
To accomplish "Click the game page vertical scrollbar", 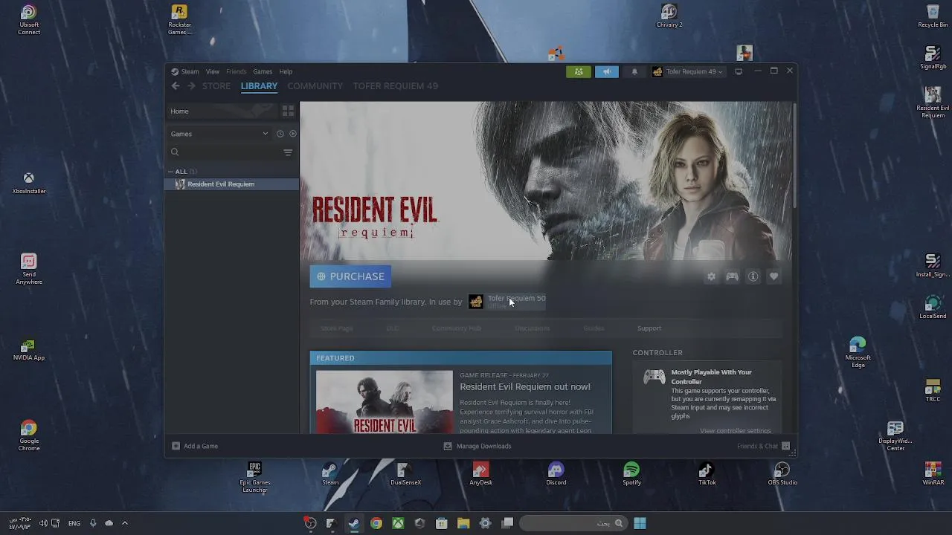I will [x=794, y=156].
